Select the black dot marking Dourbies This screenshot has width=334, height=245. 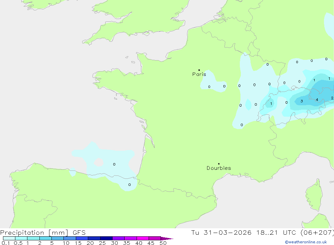[219, 164]
